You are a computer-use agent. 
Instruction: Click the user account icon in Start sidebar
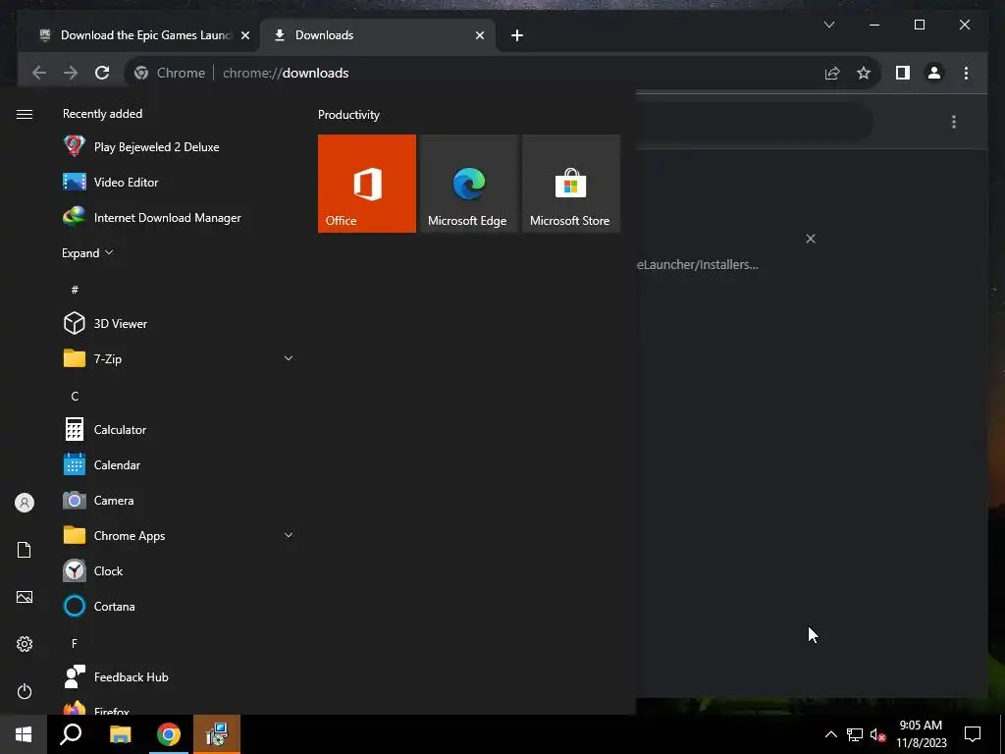(x=25, y=503)
